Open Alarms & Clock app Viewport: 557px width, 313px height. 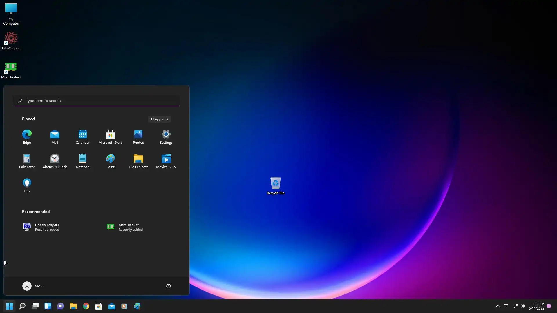tap(55, 161)
